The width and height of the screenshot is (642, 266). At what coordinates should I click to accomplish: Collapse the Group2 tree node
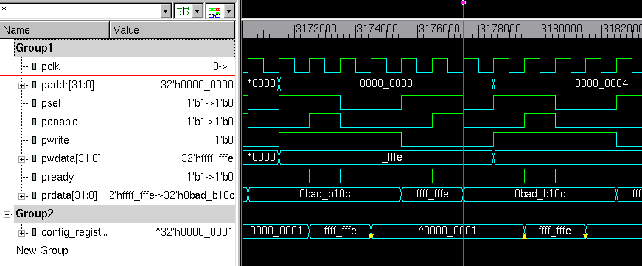(7, 214)
